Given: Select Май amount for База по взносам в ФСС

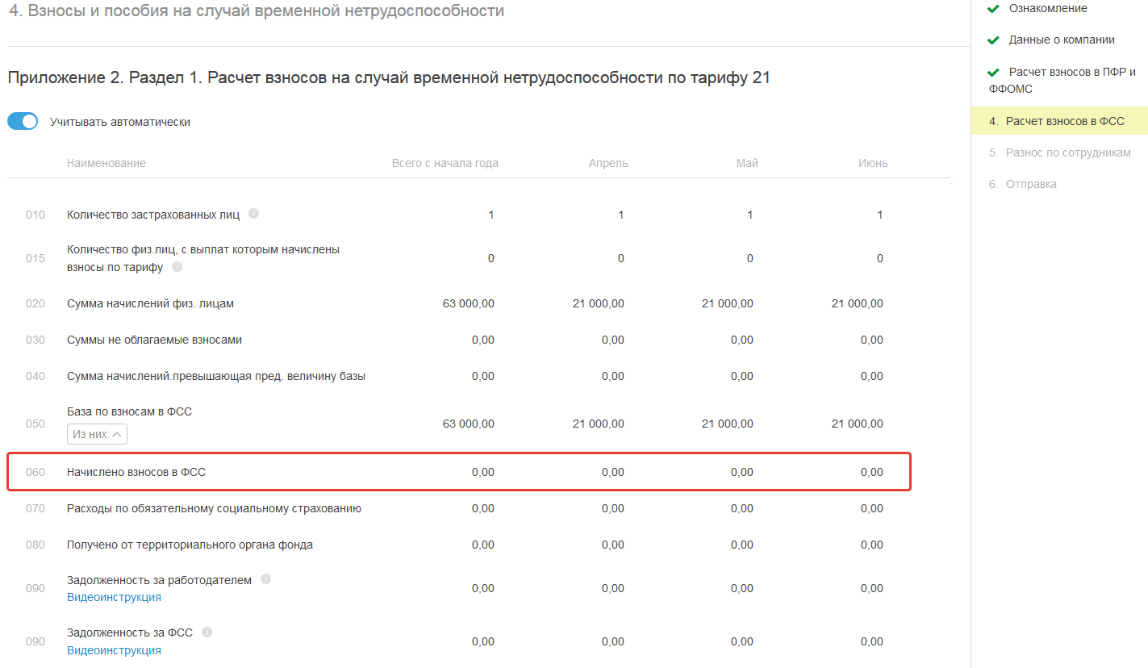Looking at the screenshot, I should [x=728, y=424].
